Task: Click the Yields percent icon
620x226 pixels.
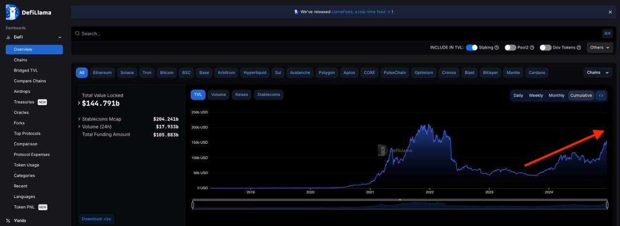Action: [x=8, y=221]
